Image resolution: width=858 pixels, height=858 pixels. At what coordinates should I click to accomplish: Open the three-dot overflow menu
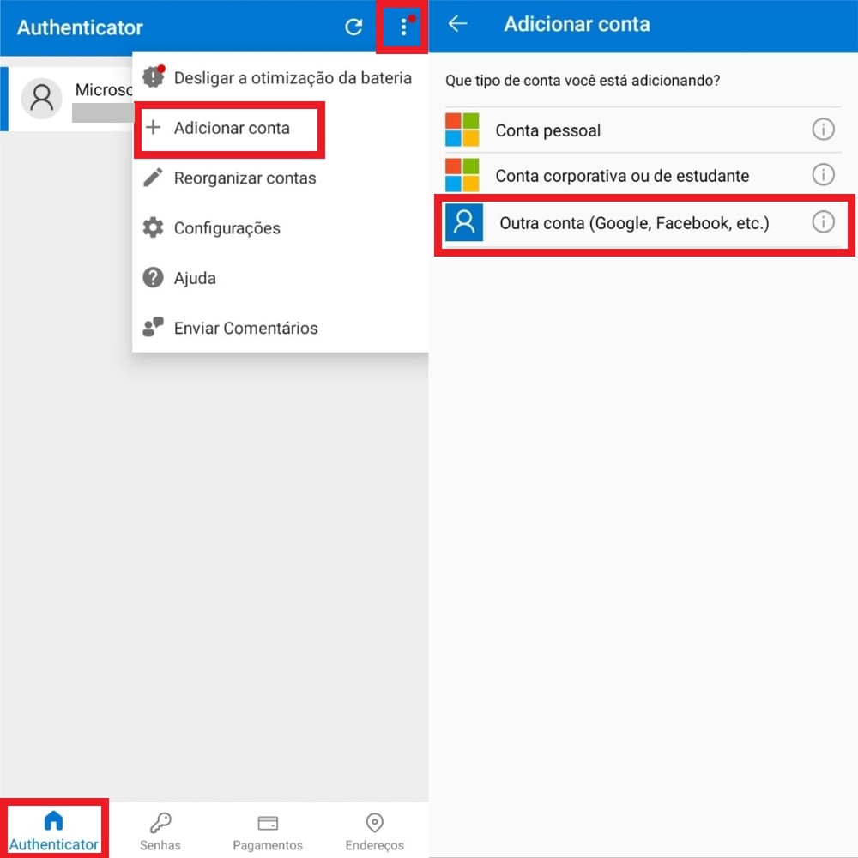point(402,27)
